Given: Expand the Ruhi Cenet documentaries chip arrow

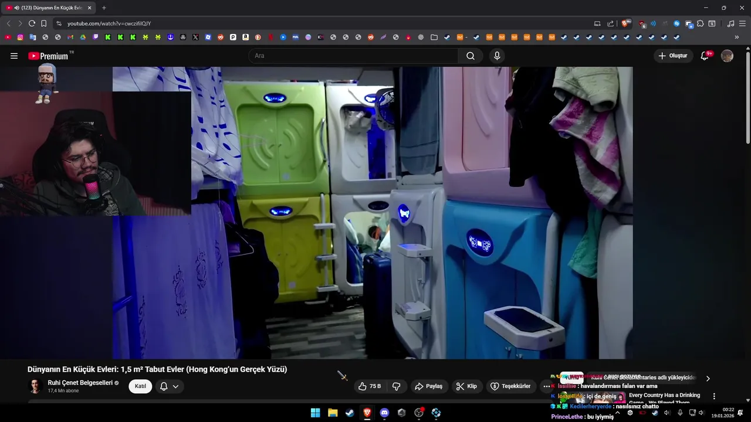Looking at the screenshot, I should pos(708,379).
